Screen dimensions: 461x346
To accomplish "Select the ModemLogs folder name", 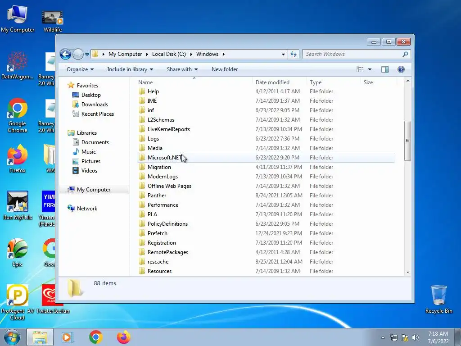I will click(x=163, y=177).
